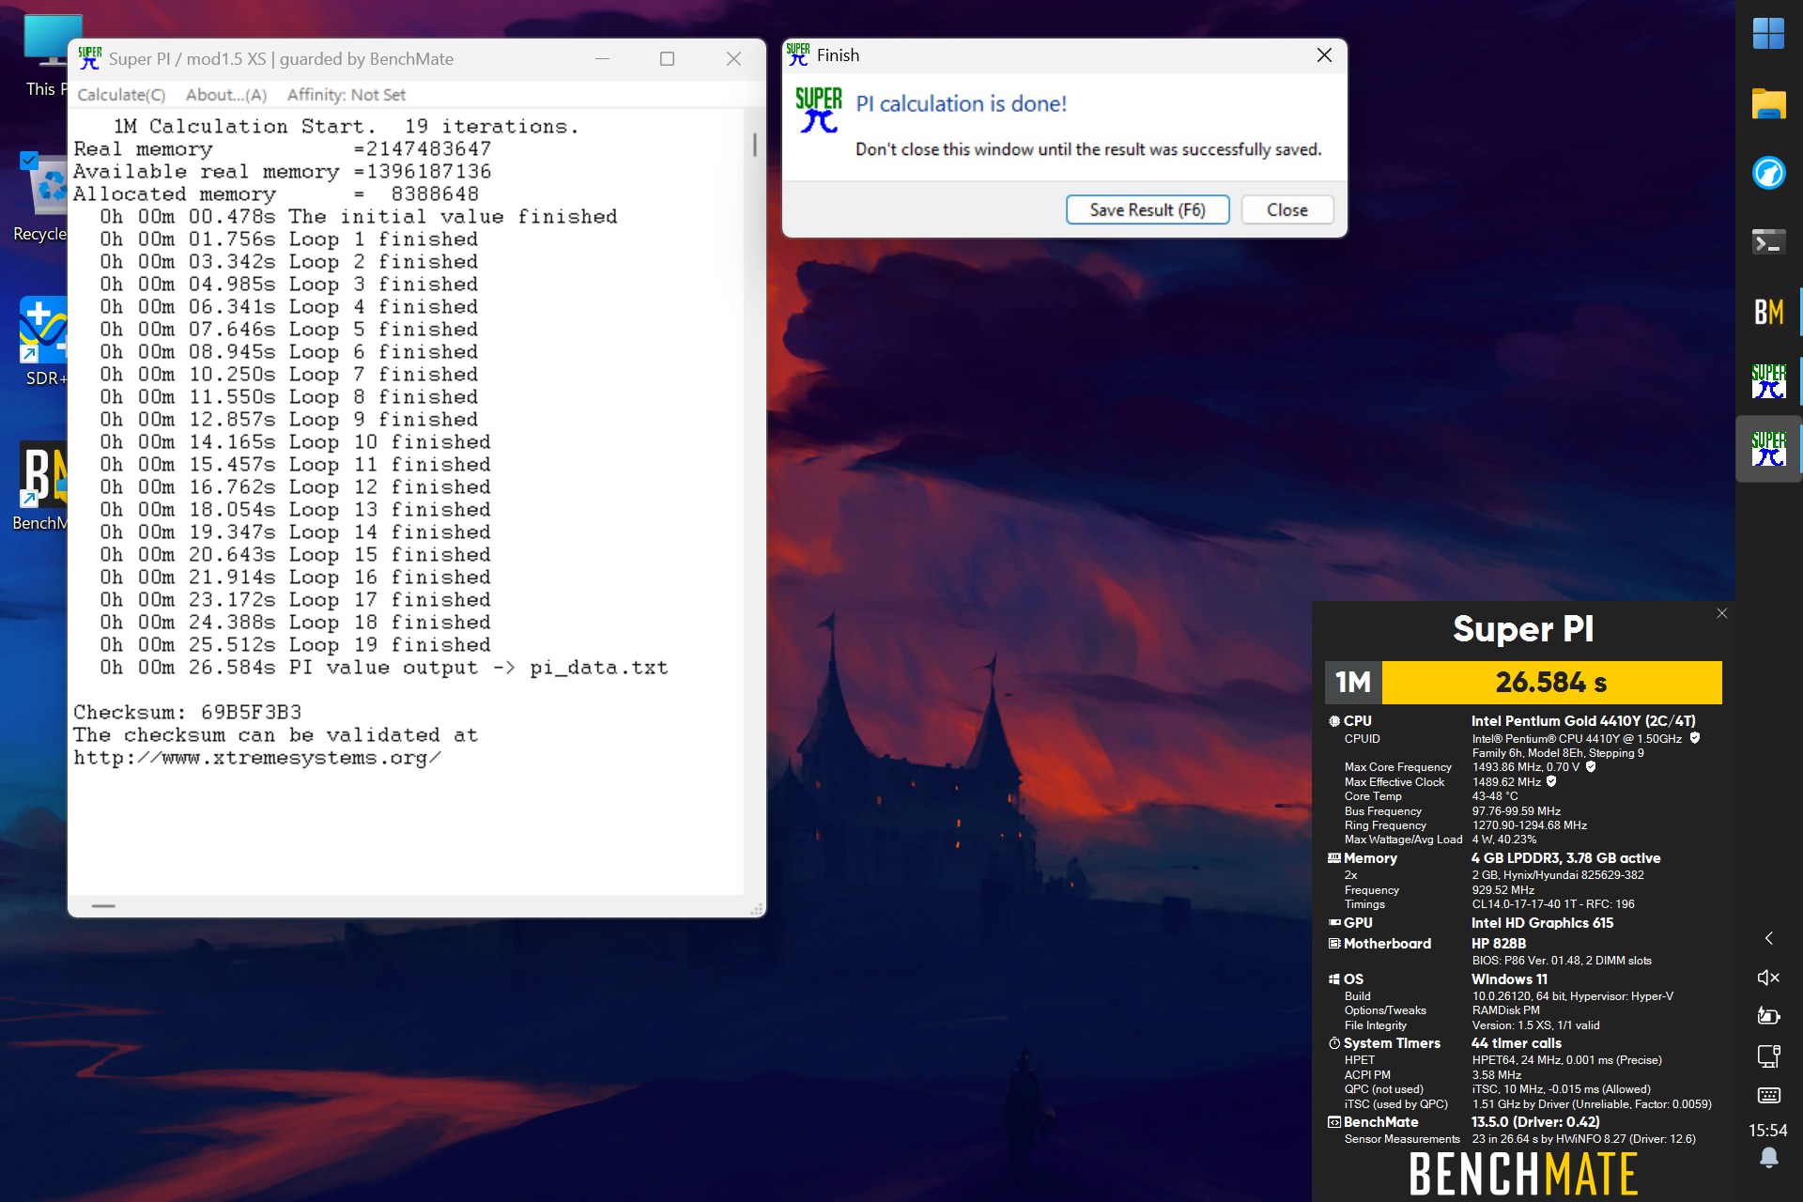Viewport: 1803px width, 1202px height.
Task: Open the Windows Start button
Action: pos(1768,34)
